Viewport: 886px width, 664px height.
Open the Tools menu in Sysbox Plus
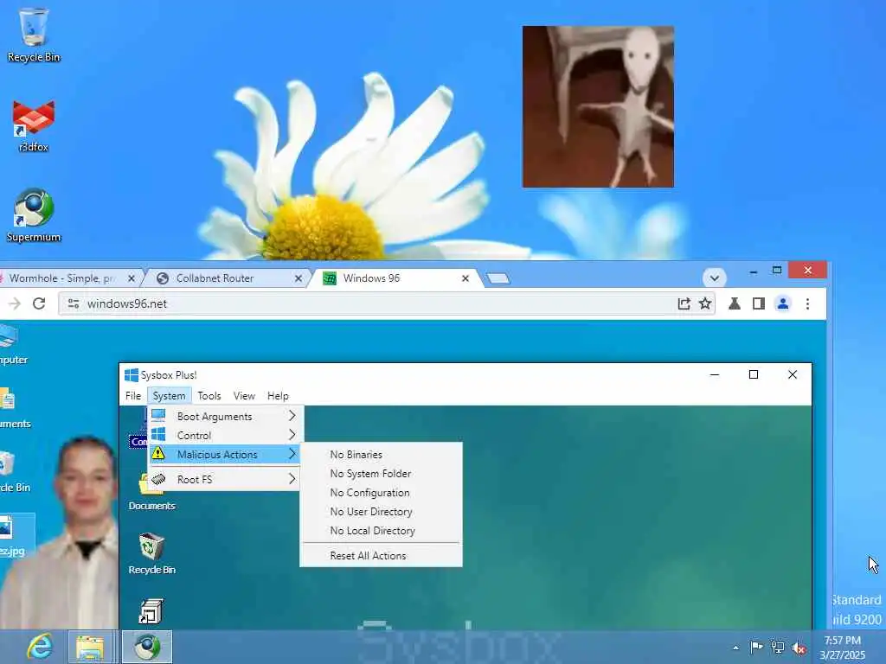209,396
